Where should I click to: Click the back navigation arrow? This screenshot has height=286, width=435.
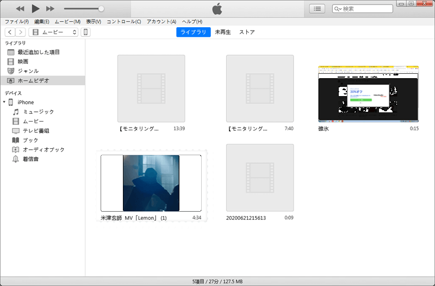coord(10,33)
